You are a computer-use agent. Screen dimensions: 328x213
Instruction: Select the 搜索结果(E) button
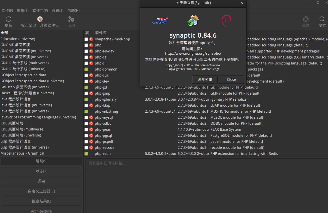coord(41,201)
